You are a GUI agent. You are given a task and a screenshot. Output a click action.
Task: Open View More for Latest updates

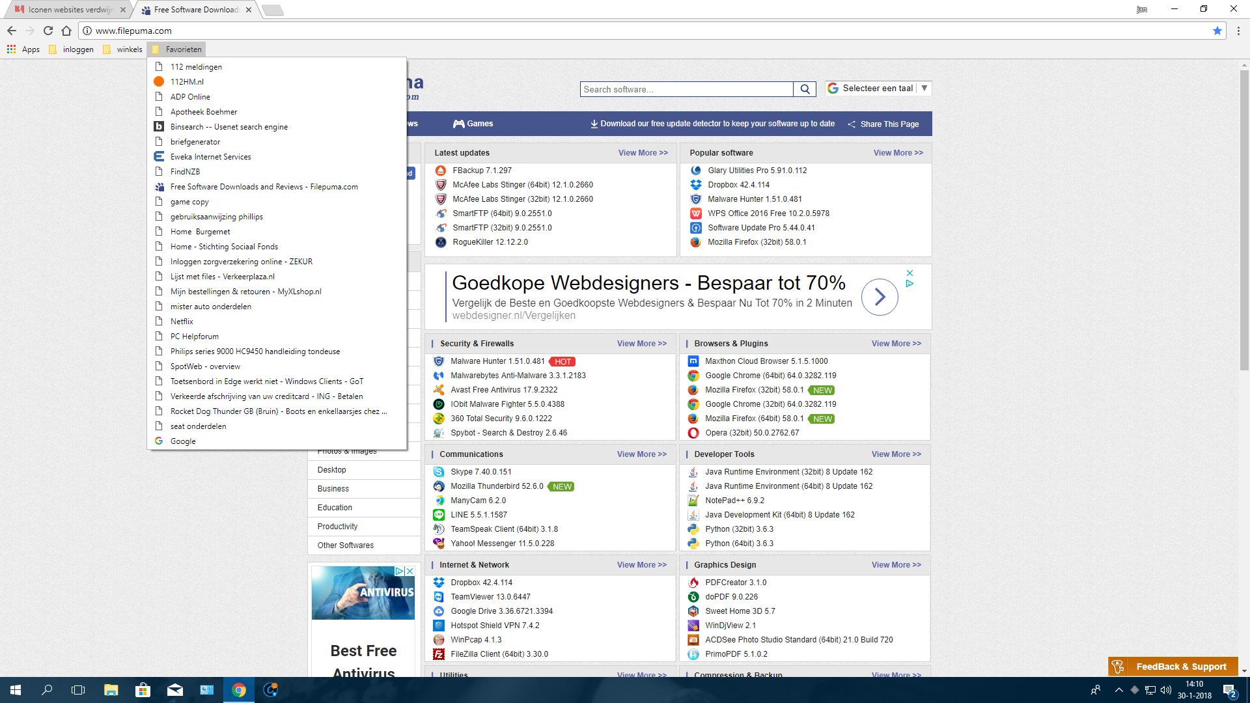tap(643, 153)
